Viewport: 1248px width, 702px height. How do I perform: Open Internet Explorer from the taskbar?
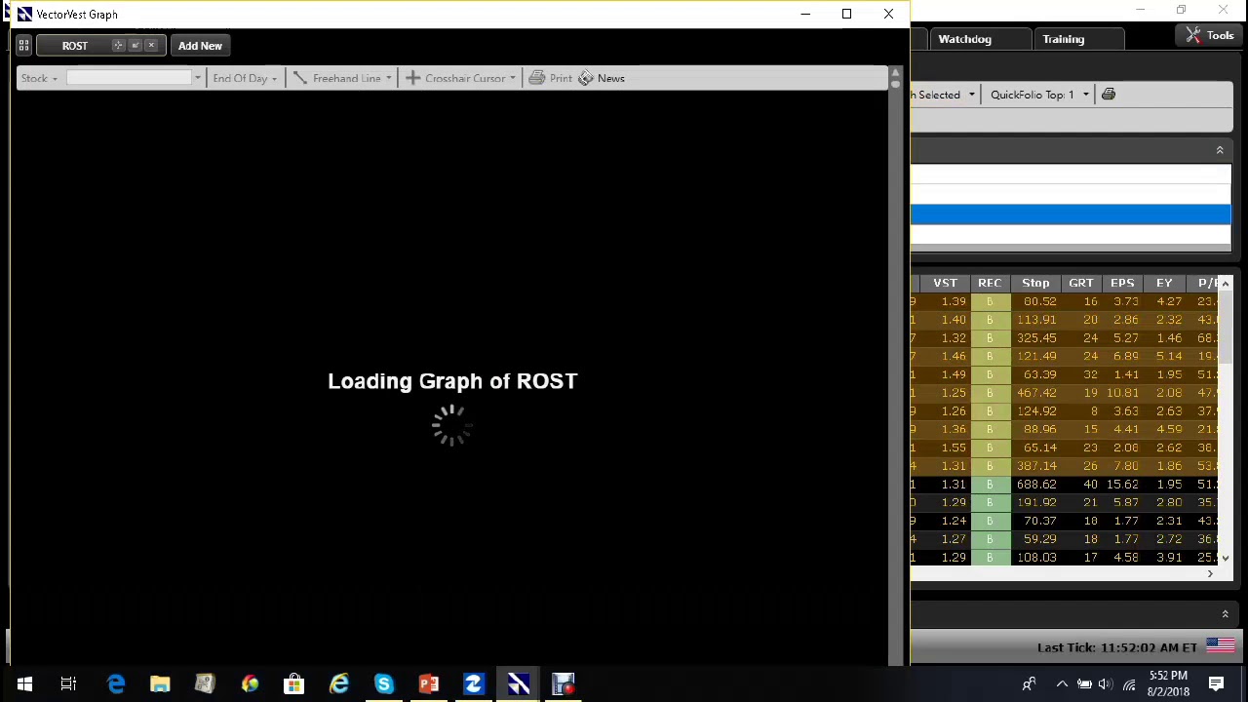coord(338,684)
